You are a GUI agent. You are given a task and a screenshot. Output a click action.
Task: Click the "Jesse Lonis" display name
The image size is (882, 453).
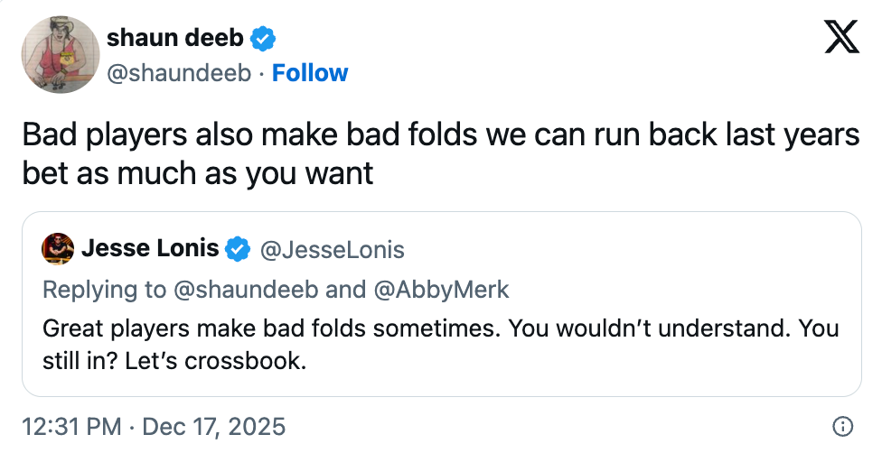[151, 249]
